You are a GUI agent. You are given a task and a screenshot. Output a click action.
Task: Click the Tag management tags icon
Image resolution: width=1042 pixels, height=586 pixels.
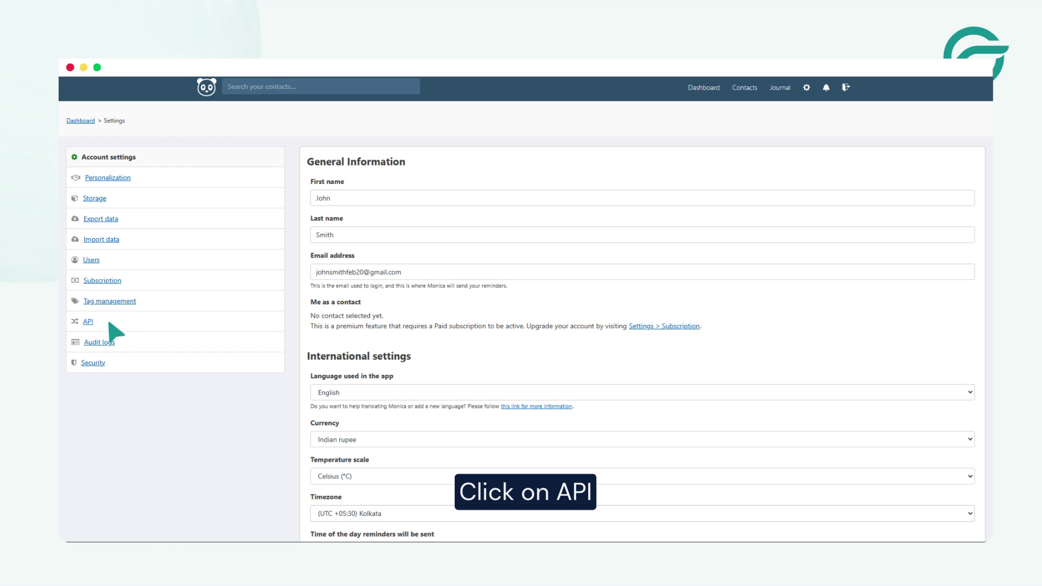pyautogui.click(x=75, y=301)
